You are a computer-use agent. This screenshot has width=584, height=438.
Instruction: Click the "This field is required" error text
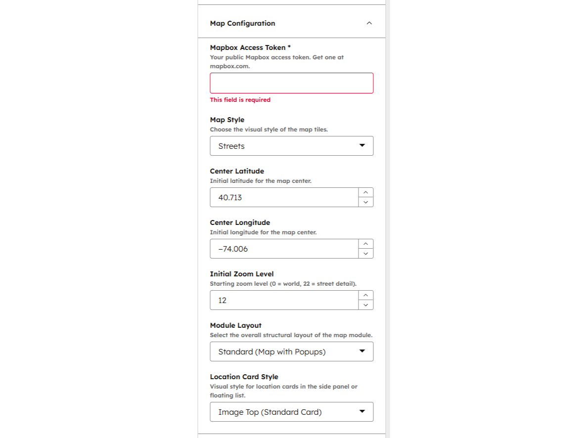(240, 100)
